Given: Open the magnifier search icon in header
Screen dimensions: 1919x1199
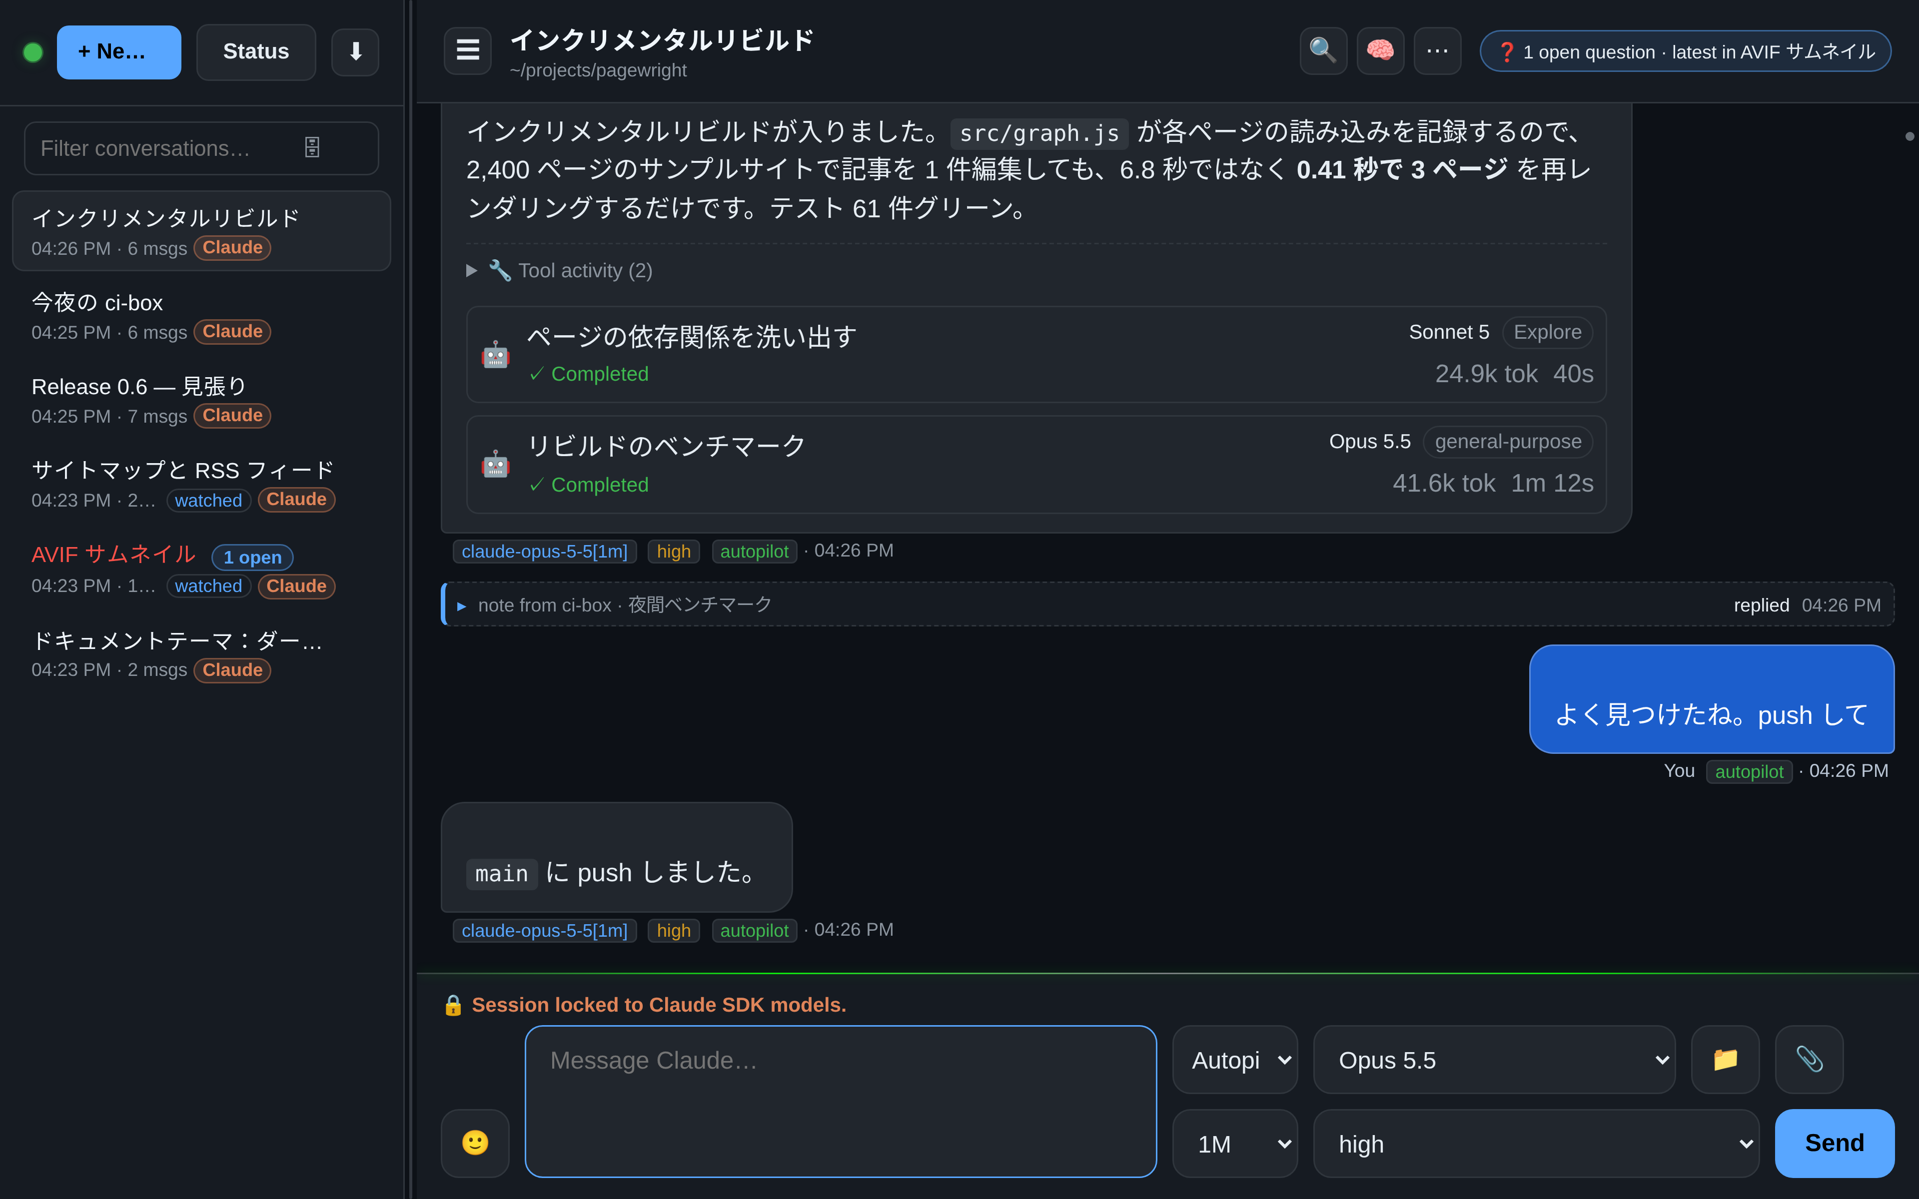Looking at the screenshot, I should [x=1323, y=51].
